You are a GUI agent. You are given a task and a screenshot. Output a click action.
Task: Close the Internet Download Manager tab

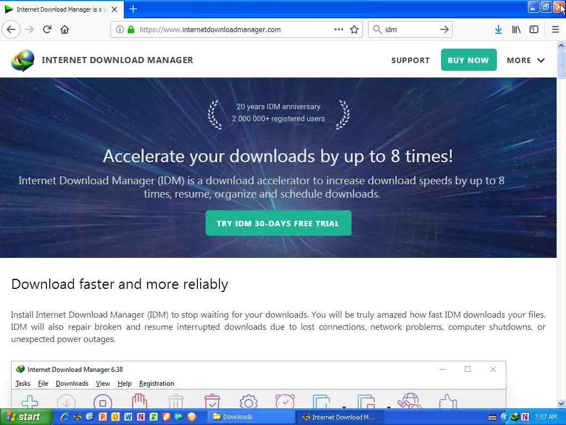114,9
